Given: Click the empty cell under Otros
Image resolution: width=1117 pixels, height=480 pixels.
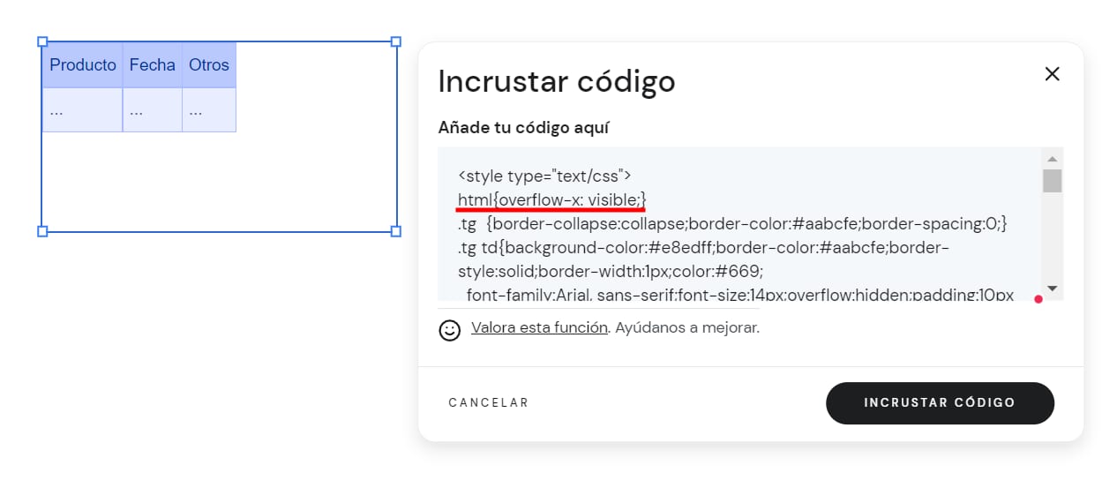Looking at the screenshot, I should coord(209,111).
